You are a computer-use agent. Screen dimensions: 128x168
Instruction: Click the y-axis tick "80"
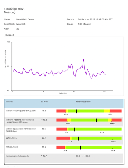tap(8, 66)
